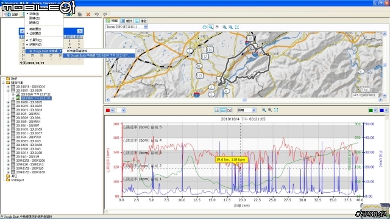Click the undo arrow in the toolbar
Screen dimensions: 390x219
coord(97,15)
